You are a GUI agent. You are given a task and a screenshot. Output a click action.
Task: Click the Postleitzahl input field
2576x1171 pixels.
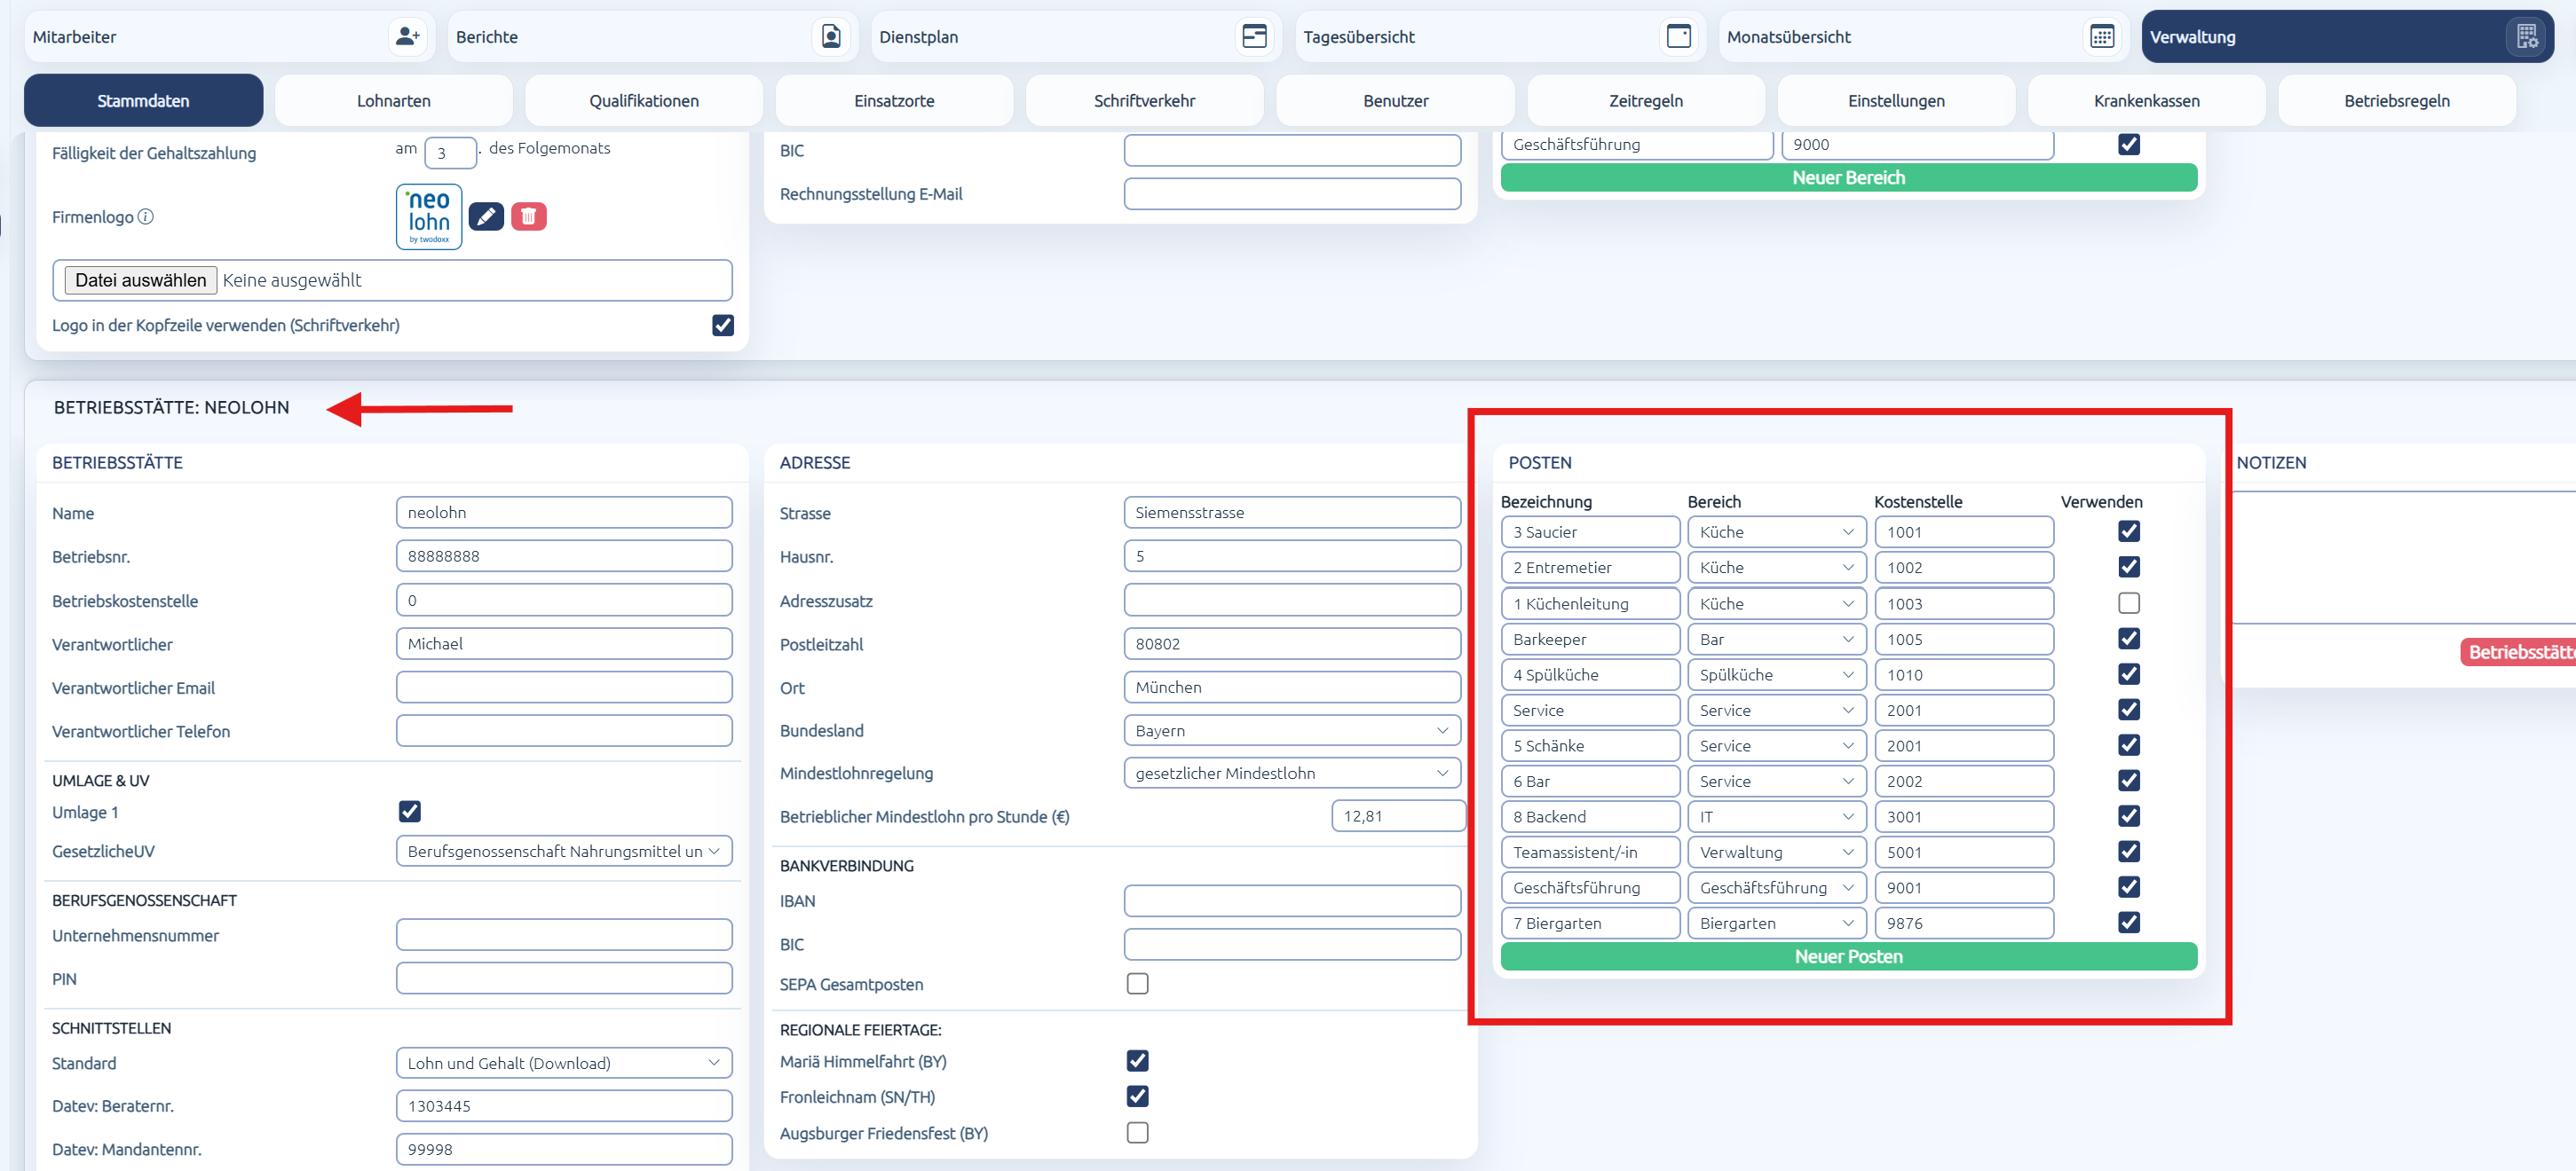point(1292,643)
